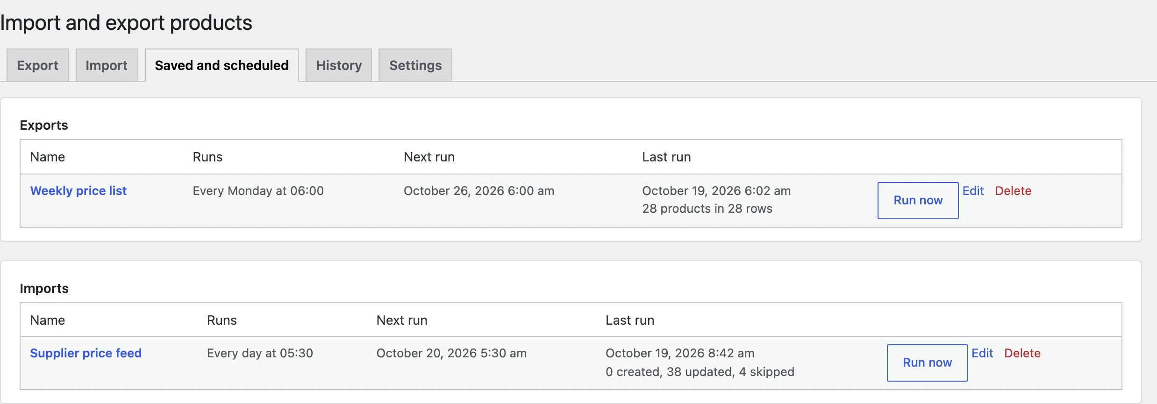
Task: Click '0 created, 38 updated, 4 skipped'
Action: tap(700, 372)
